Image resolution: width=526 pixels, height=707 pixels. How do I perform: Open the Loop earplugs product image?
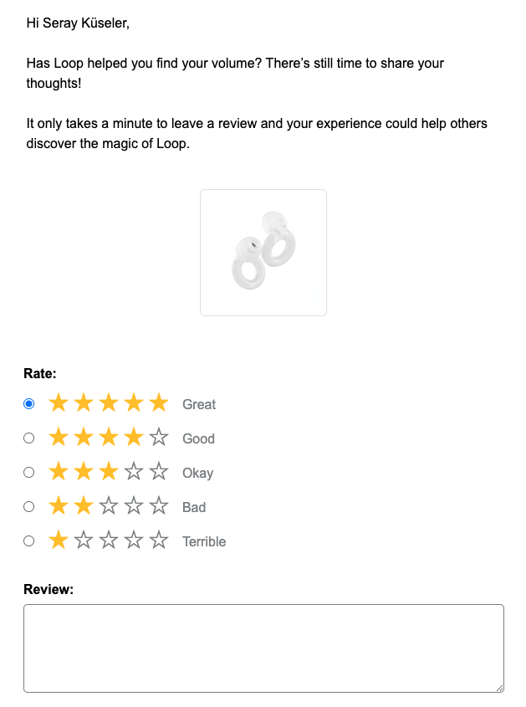263,253
